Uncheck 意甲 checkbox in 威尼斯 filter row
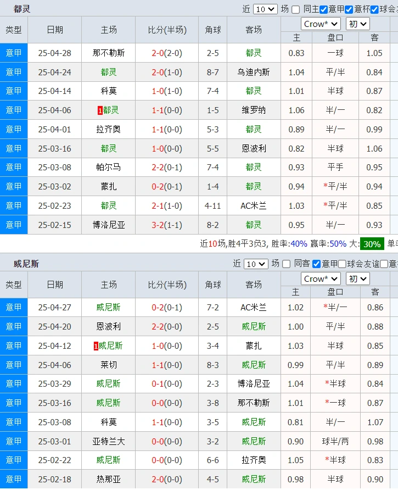Image resolution: width=398 pixels, height=490 pixels. pyautogui.click(x=316, y=264)
